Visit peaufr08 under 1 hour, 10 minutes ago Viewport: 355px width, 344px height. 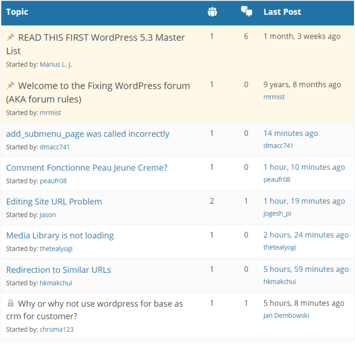click(277, 179)
